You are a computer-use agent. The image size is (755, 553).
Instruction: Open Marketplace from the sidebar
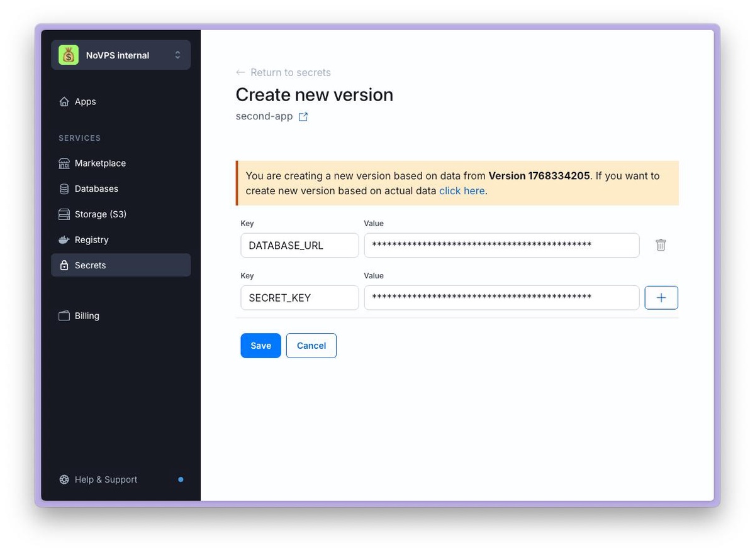(x=100, y=163)
